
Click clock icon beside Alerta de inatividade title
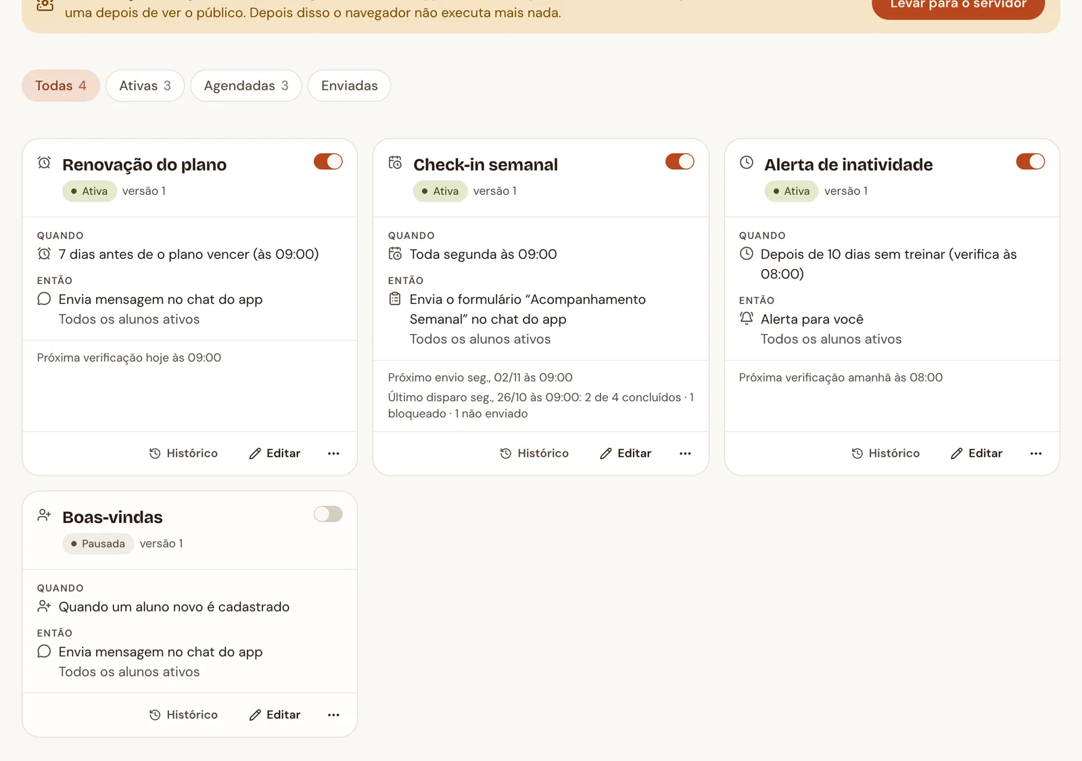click(x=747, y=162)
